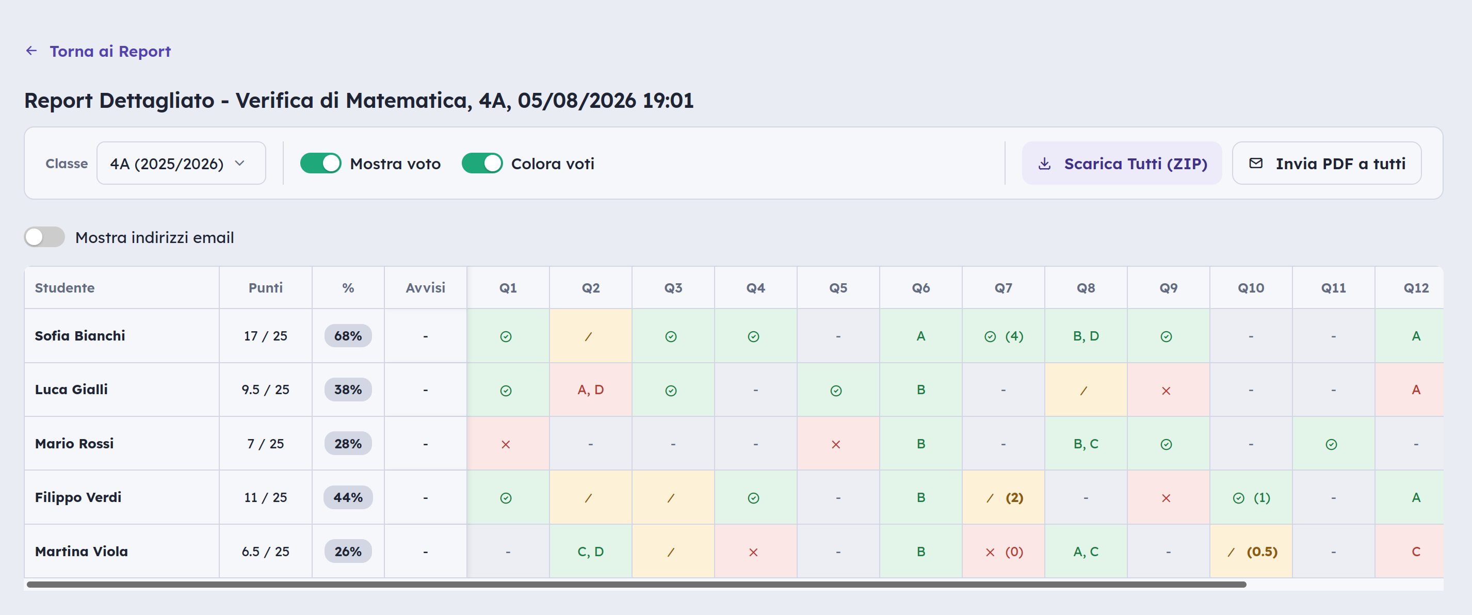Select Sofia Bianchi's 68% score badge

(x=348, y=336)
